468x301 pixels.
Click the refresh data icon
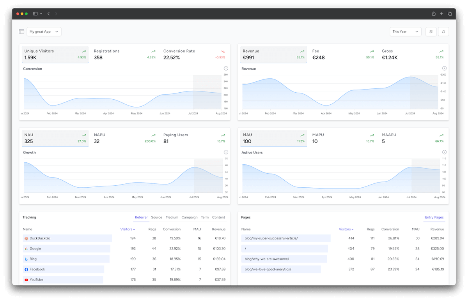[443, 32]
